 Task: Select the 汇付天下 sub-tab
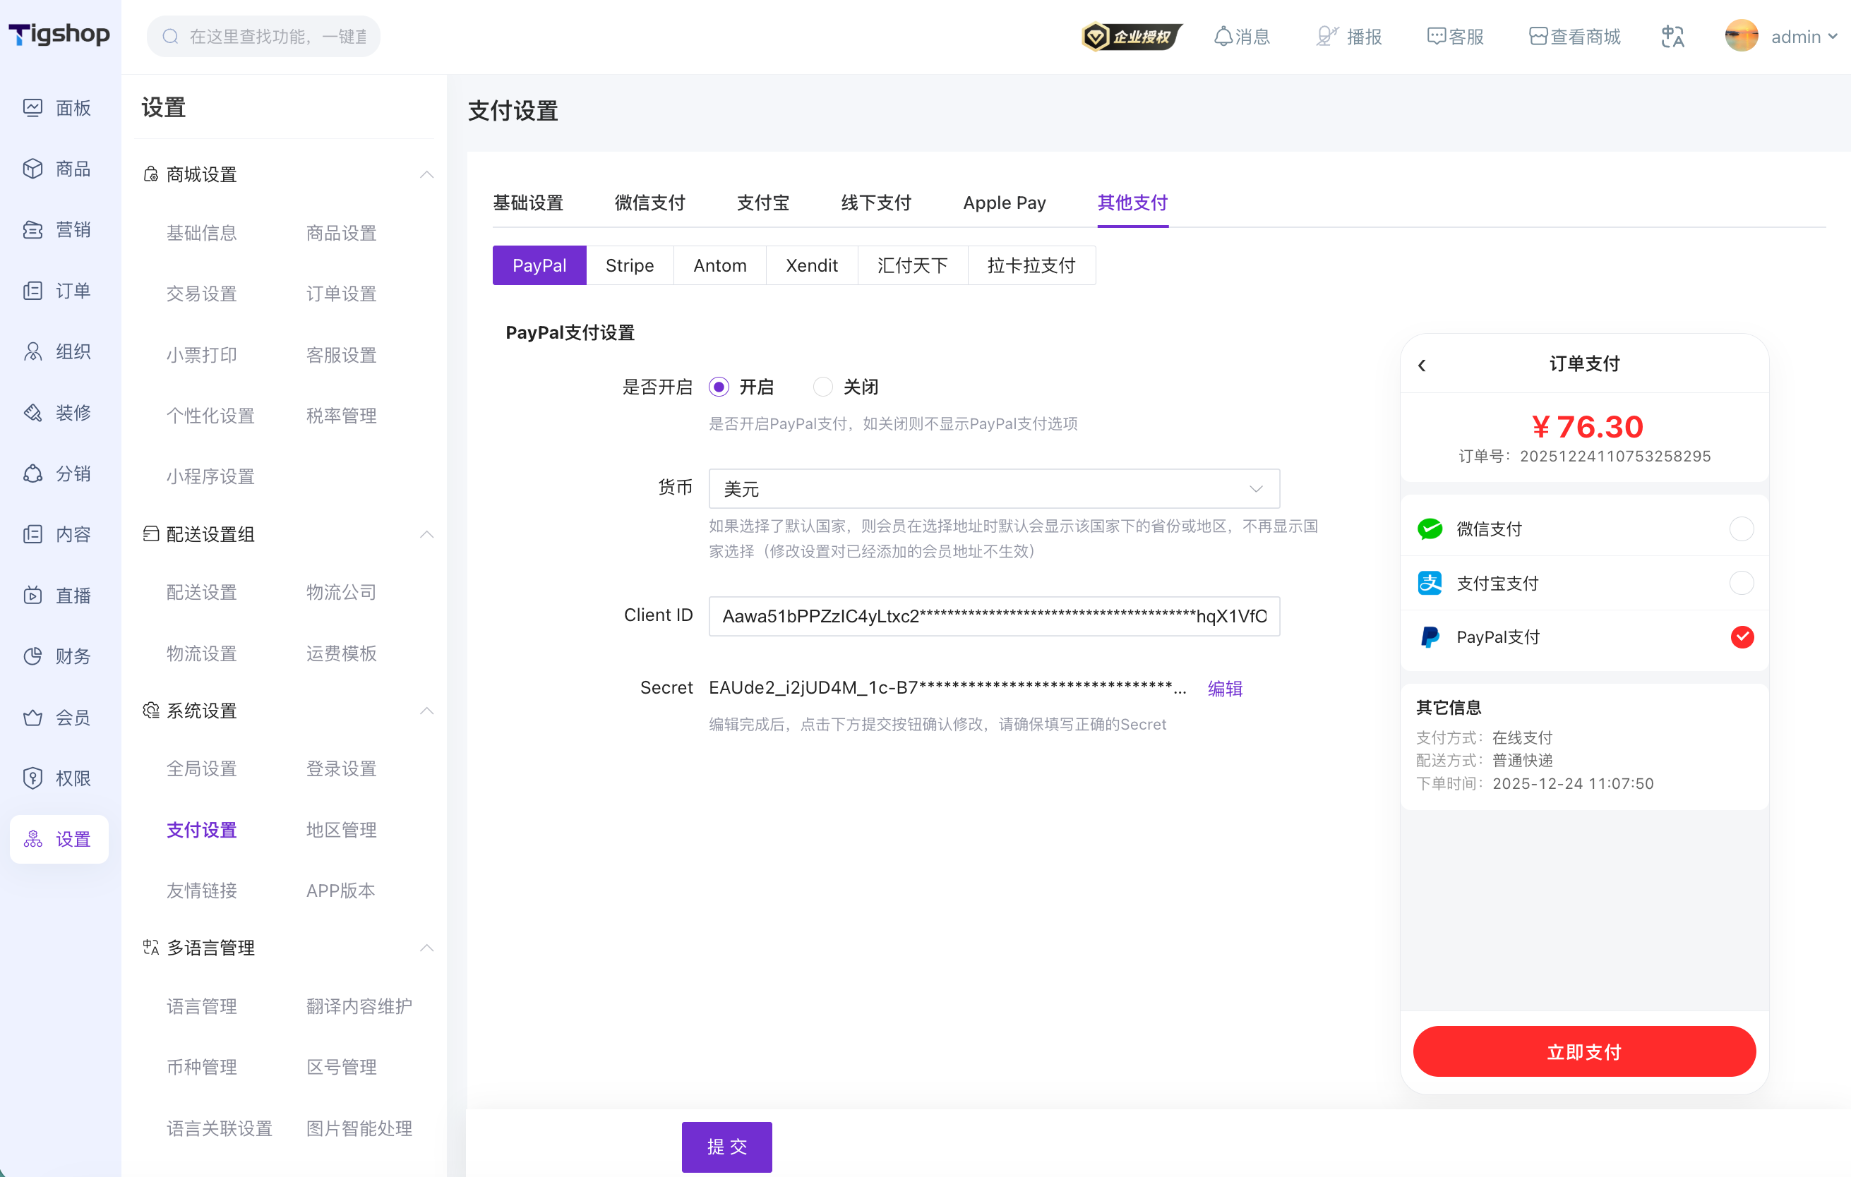click(912, 265)
